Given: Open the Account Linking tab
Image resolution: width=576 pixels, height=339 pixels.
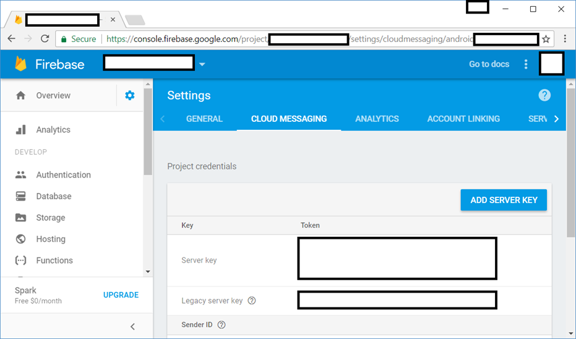Looking at the screenshot, I should 463,119.
